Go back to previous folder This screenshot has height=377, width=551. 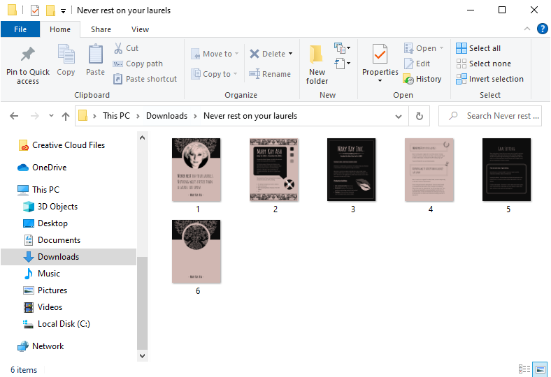point(14,116)
